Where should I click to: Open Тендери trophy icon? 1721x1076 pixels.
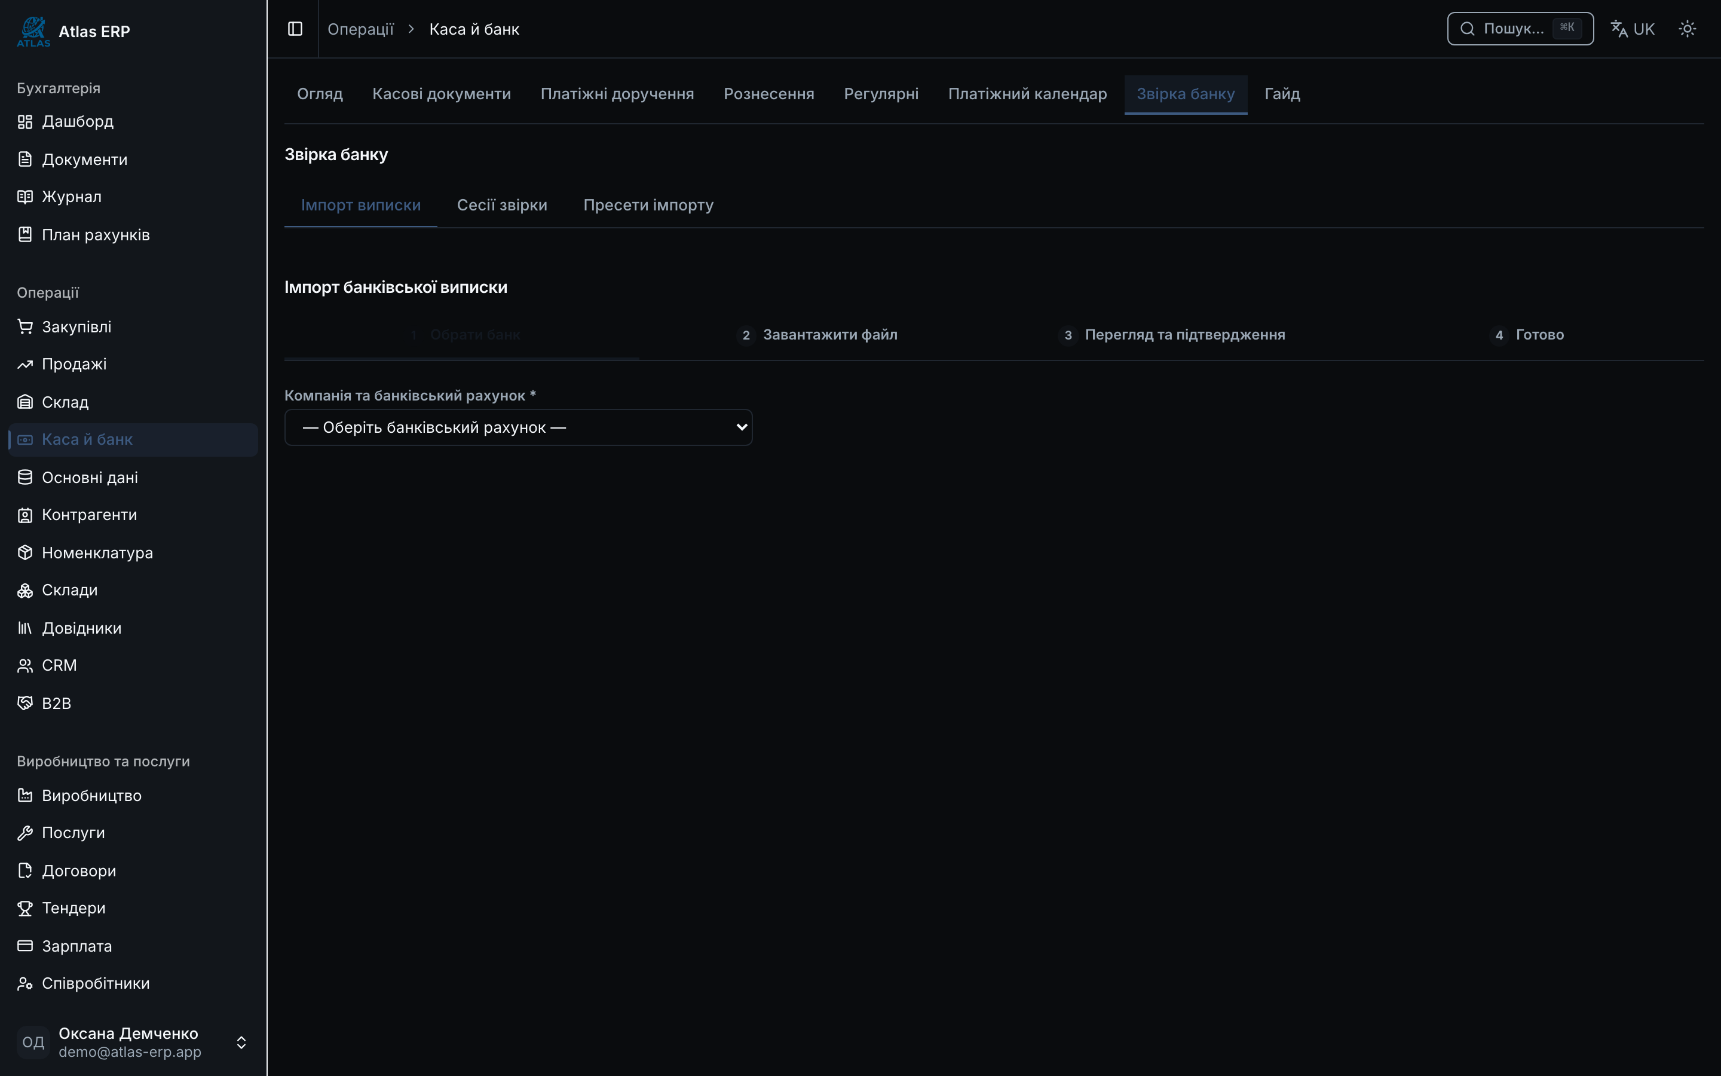25,908
